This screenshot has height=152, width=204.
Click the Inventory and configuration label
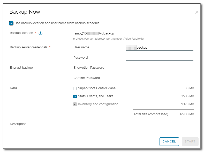pos(98,104)
